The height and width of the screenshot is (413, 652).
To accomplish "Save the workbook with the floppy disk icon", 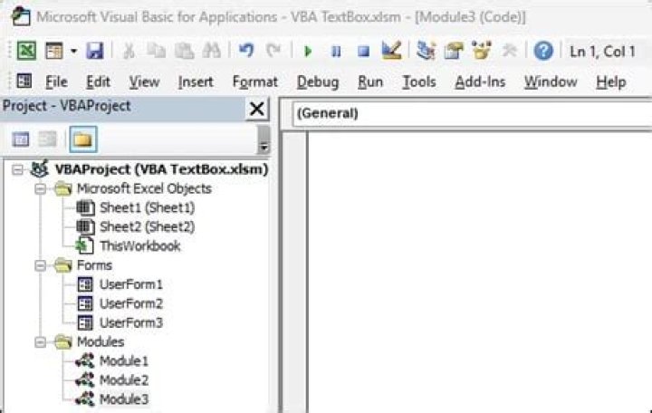I will click(x=95, y=51).
